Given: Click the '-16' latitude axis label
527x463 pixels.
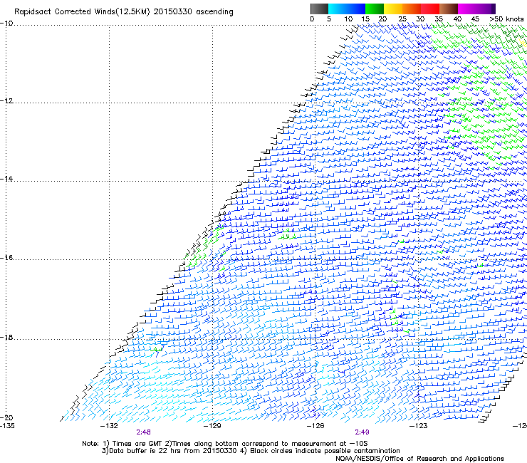Looking at the screenshot, I should (6, 258).
